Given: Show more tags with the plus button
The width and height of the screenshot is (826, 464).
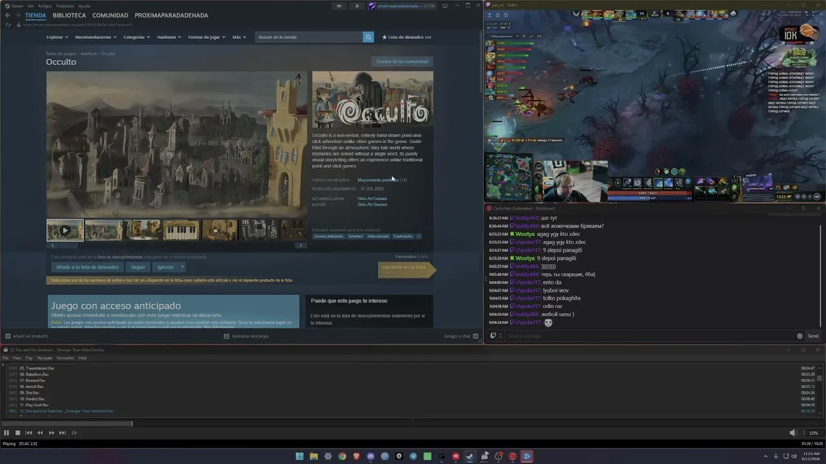Looking at the screenshot, I should [x=419, y=237].
